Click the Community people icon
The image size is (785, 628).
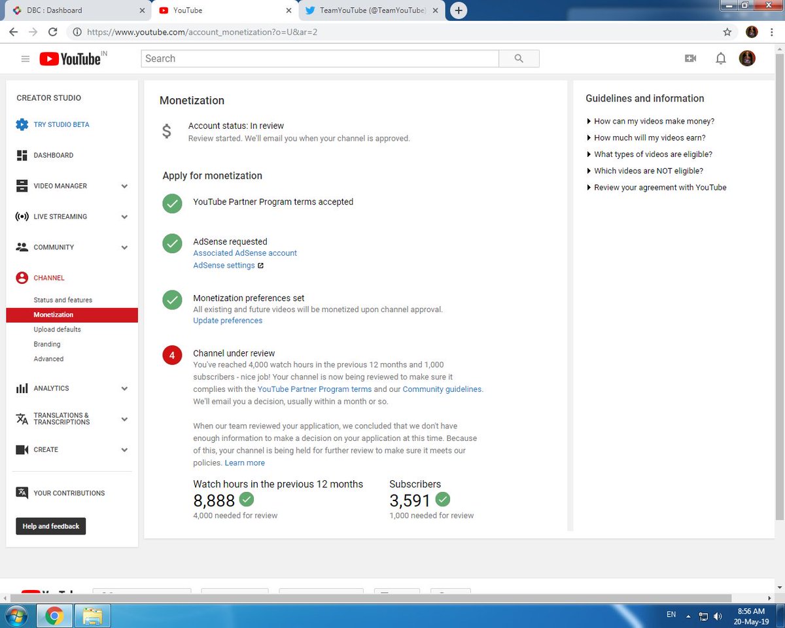click(x=22, y=247)
